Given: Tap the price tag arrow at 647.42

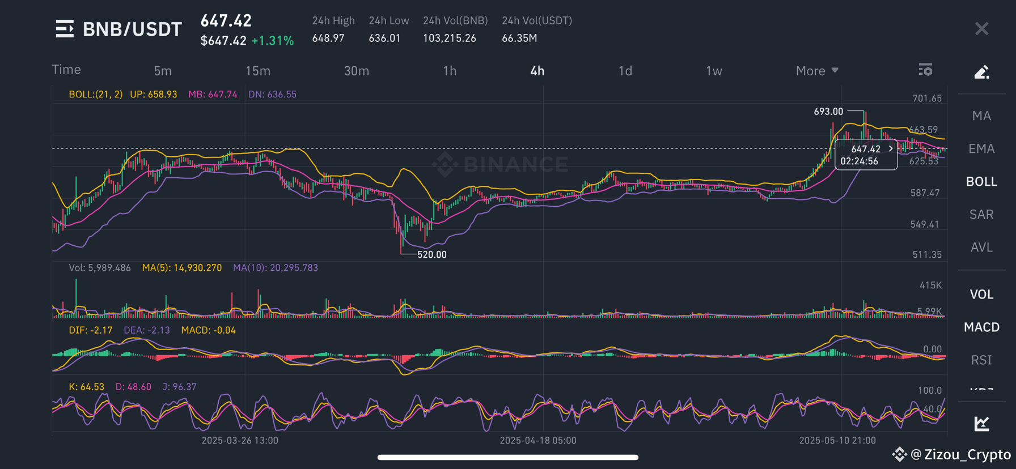Looking at the screenshot, I should click(x=891, y=148).
